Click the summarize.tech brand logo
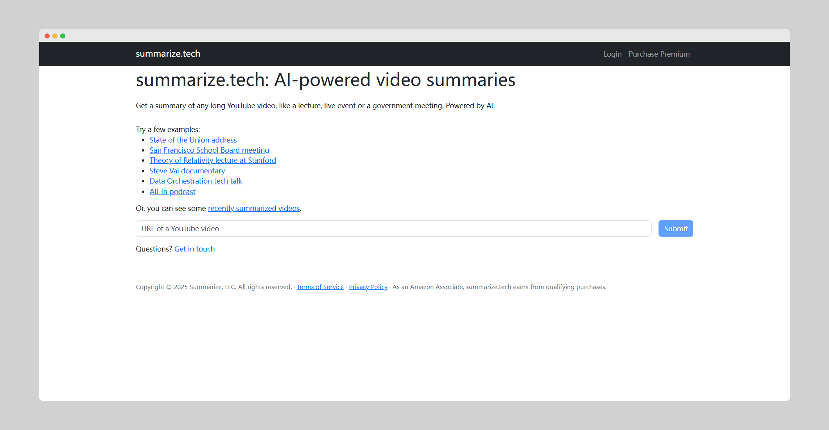The image size is (829, 430). pyautogui.click(x=168, y=54)
